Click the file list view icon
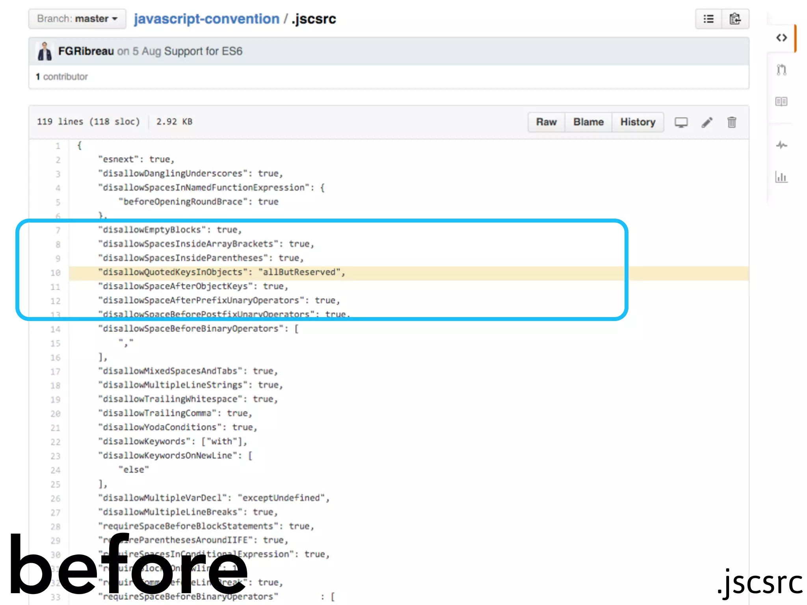The height and width of the screenshot is (605, 807). (x=708, y=19)
